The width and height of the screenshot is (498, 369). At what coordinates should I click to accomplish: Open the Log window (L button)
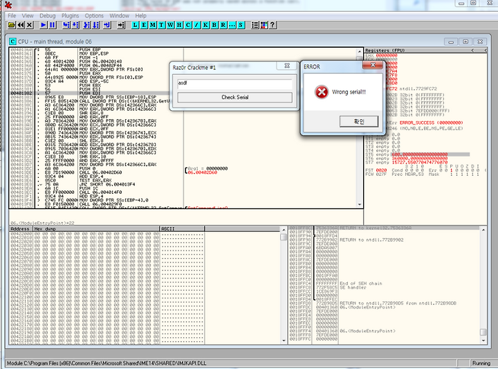click(136, 25)
